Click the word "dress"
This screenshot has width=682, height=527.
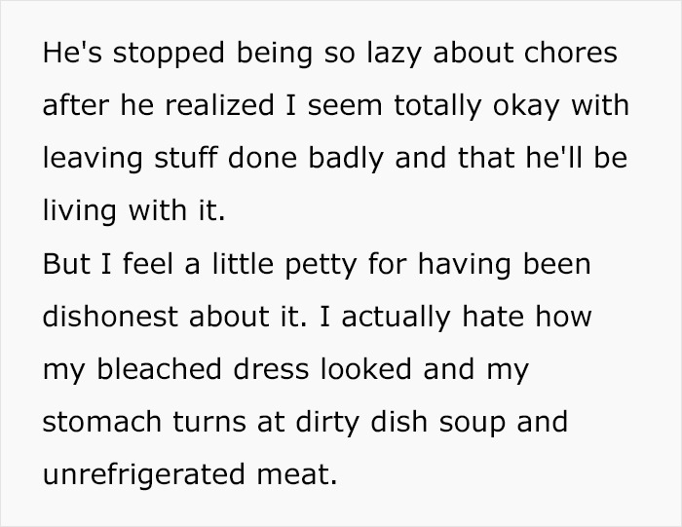[271, 369]
